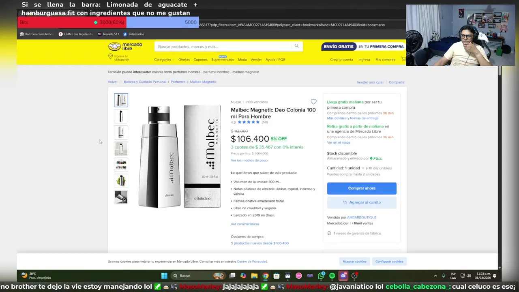Screen dimensions: 519x292
Task: Click Ver características link
Action: pyautogui.click(x=245, y=224)
